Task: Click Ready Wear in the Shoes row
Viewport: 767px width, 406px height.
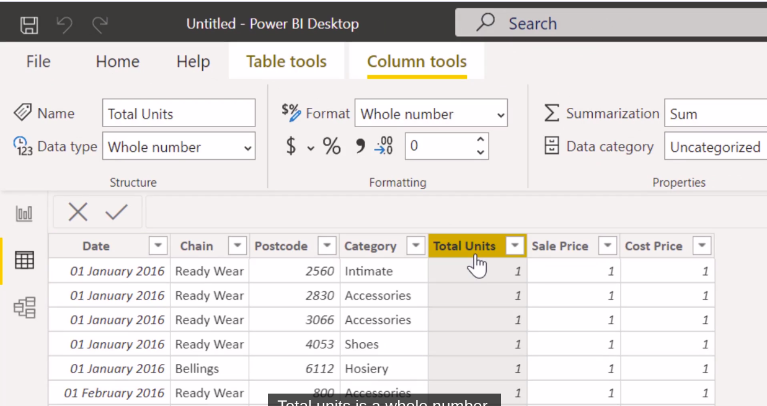Action: [x=210, y=344]
